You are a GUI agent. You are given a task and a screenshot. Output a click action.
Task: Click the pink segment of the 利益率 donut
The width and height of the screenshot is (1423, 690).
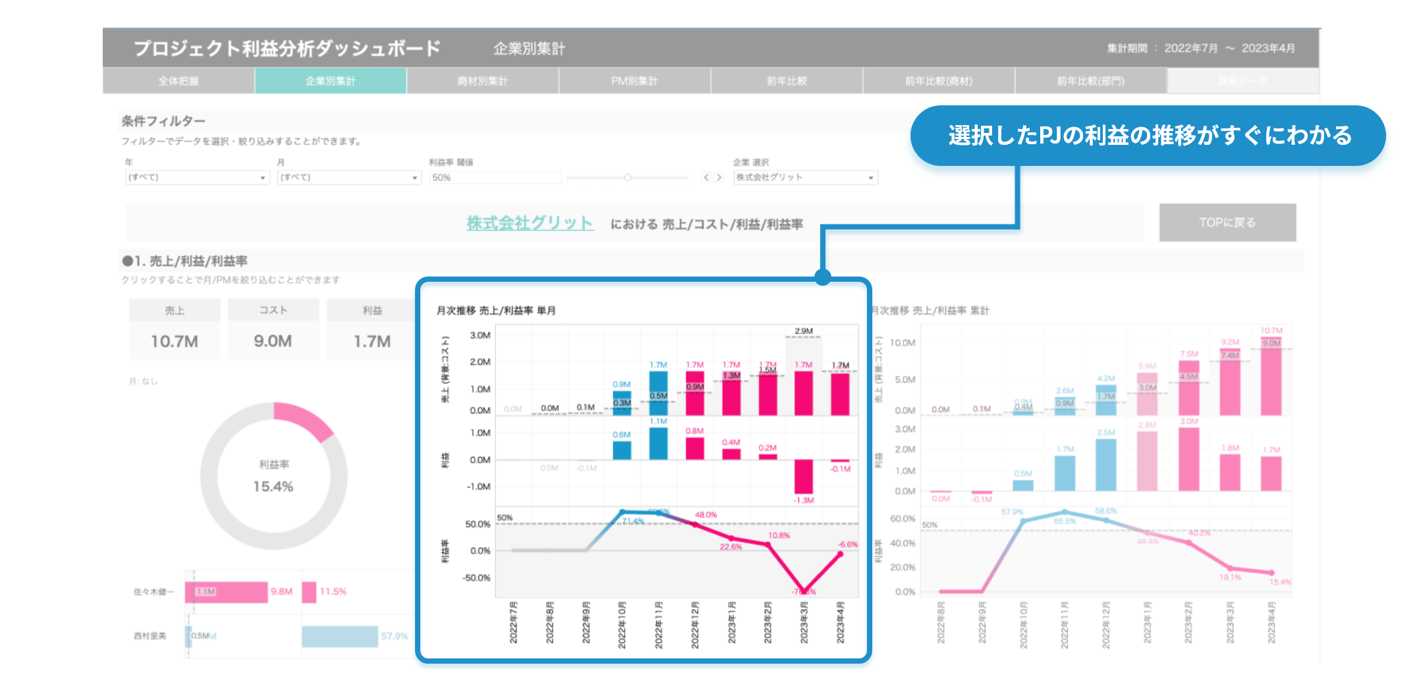(x=307, y=420)
